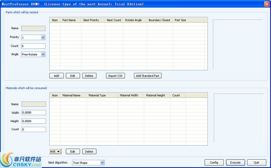Expand the Angle Free Rotate dropdown

(x=43, y=54)
